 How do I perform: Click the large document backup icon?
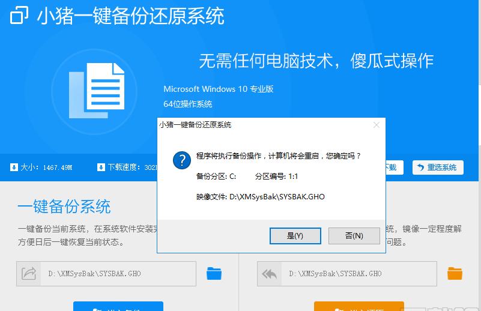pyautogui.click(x=97, y=91)
